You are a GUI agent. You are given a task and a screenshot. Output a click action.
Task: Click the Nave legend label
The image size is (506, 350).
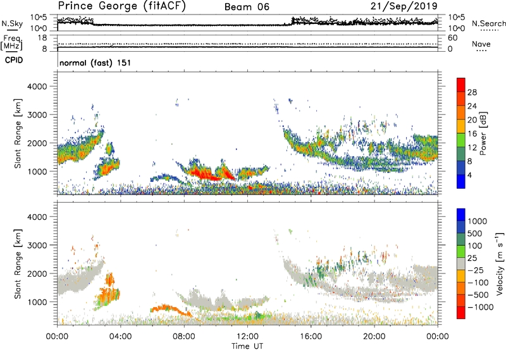(x=481, y=44)
